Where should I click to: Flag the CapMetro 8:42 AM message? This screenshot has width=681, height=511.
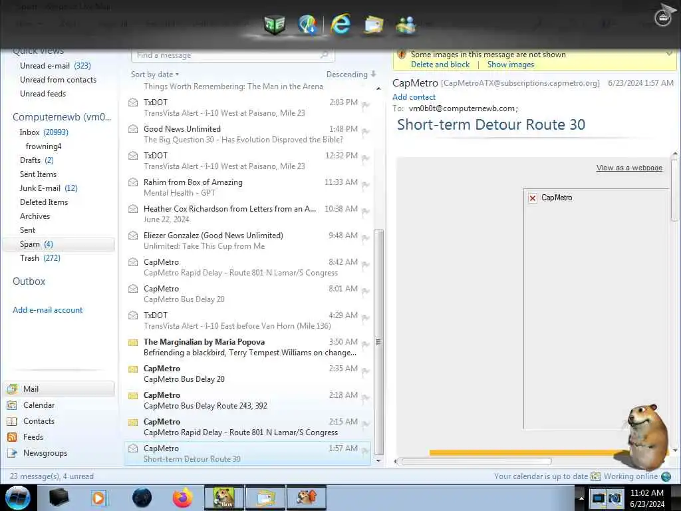[x=366, y=265]
